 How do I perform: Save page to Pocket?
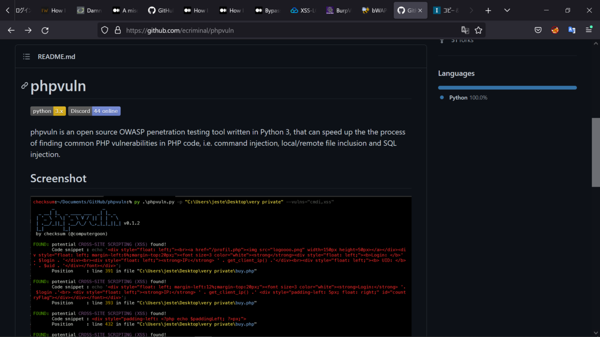538,30
